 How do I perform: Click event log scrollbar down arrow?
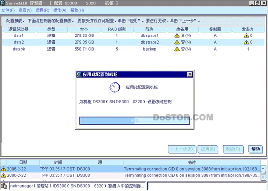(x=263, y=177)
